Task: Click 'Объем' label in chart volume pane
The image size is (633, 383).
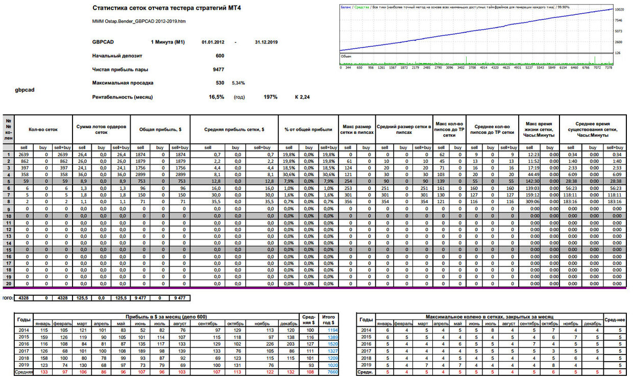Action: (346, 56)
